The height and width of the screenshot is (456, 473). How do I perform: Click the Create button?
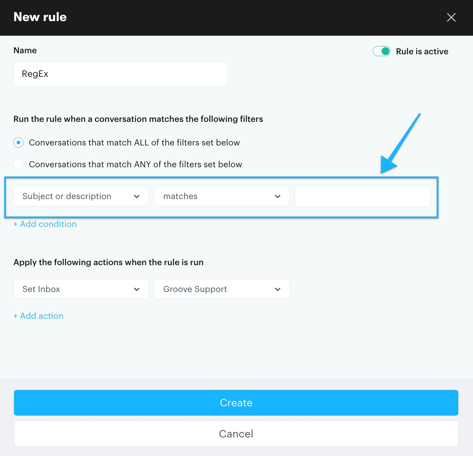pyautogui.click(x=236, y=403)
